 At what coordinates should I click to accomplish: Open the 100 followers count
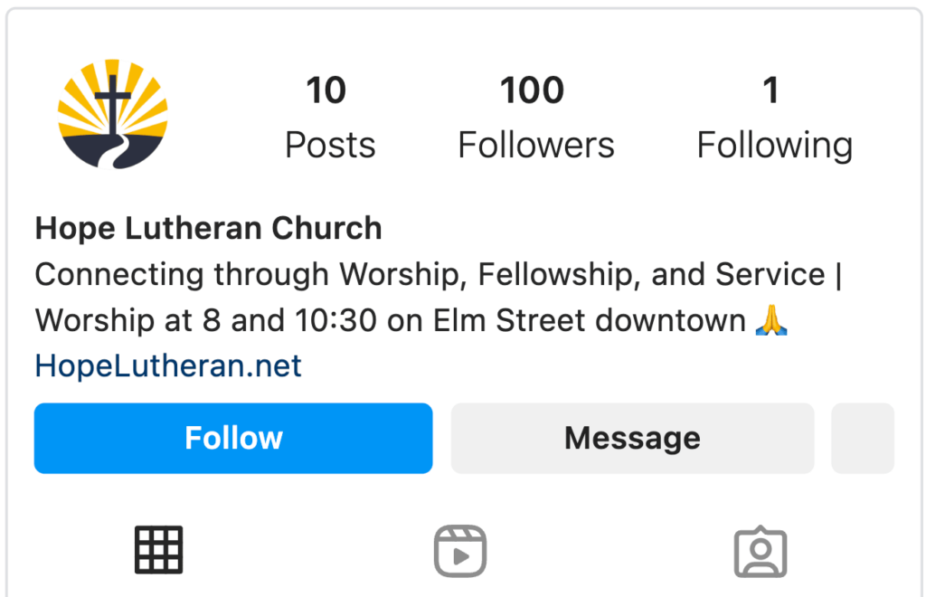click(532, 90)
